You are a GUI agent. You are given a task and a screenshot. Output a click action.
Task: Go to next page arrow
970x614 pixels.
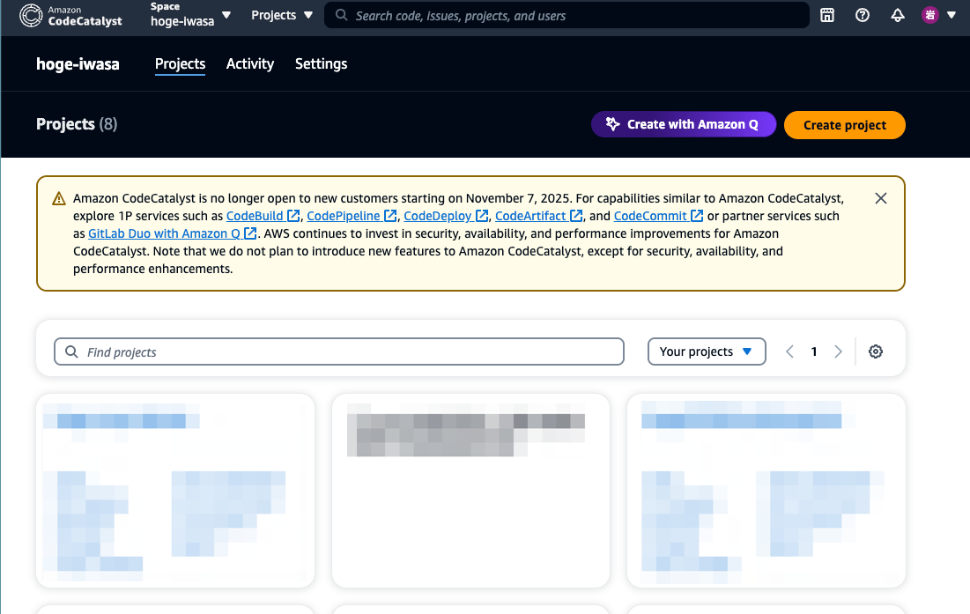838,351
